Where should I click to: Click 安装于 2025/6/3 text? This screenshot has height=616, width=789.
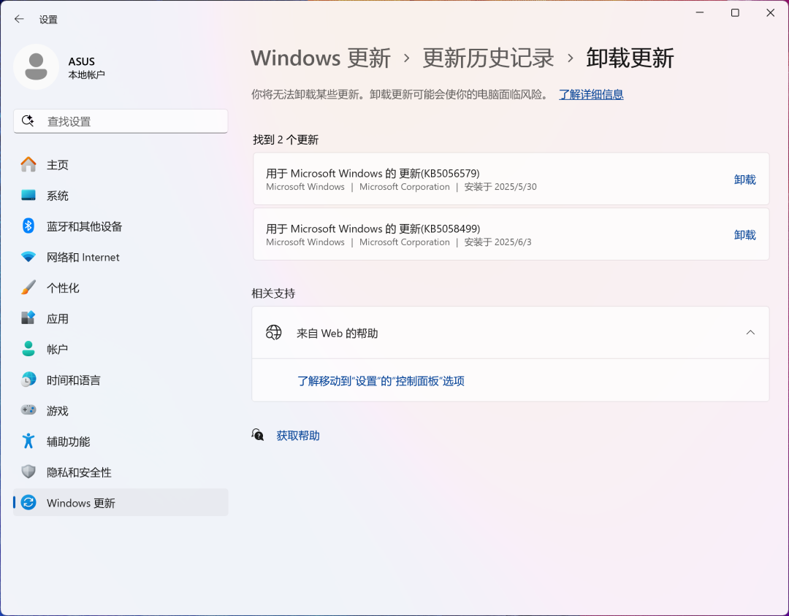498,242
